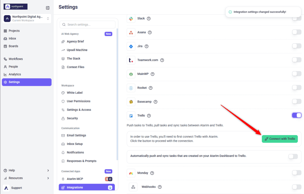Open Webhooks help question mark
The image size is (304, 194).
(160, 187)
